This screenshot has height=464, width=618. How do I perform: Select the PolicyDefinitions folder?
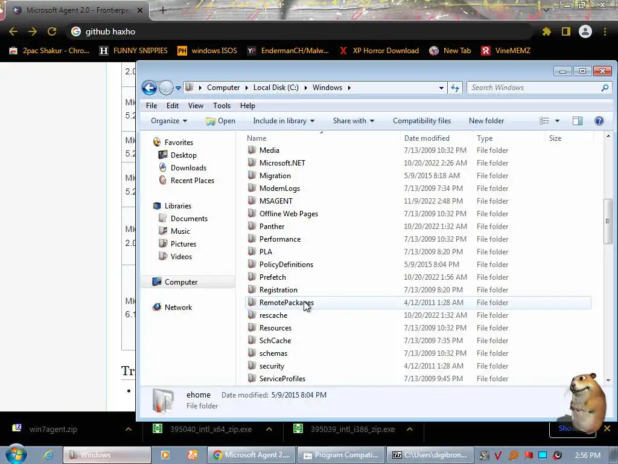[286, 265]
